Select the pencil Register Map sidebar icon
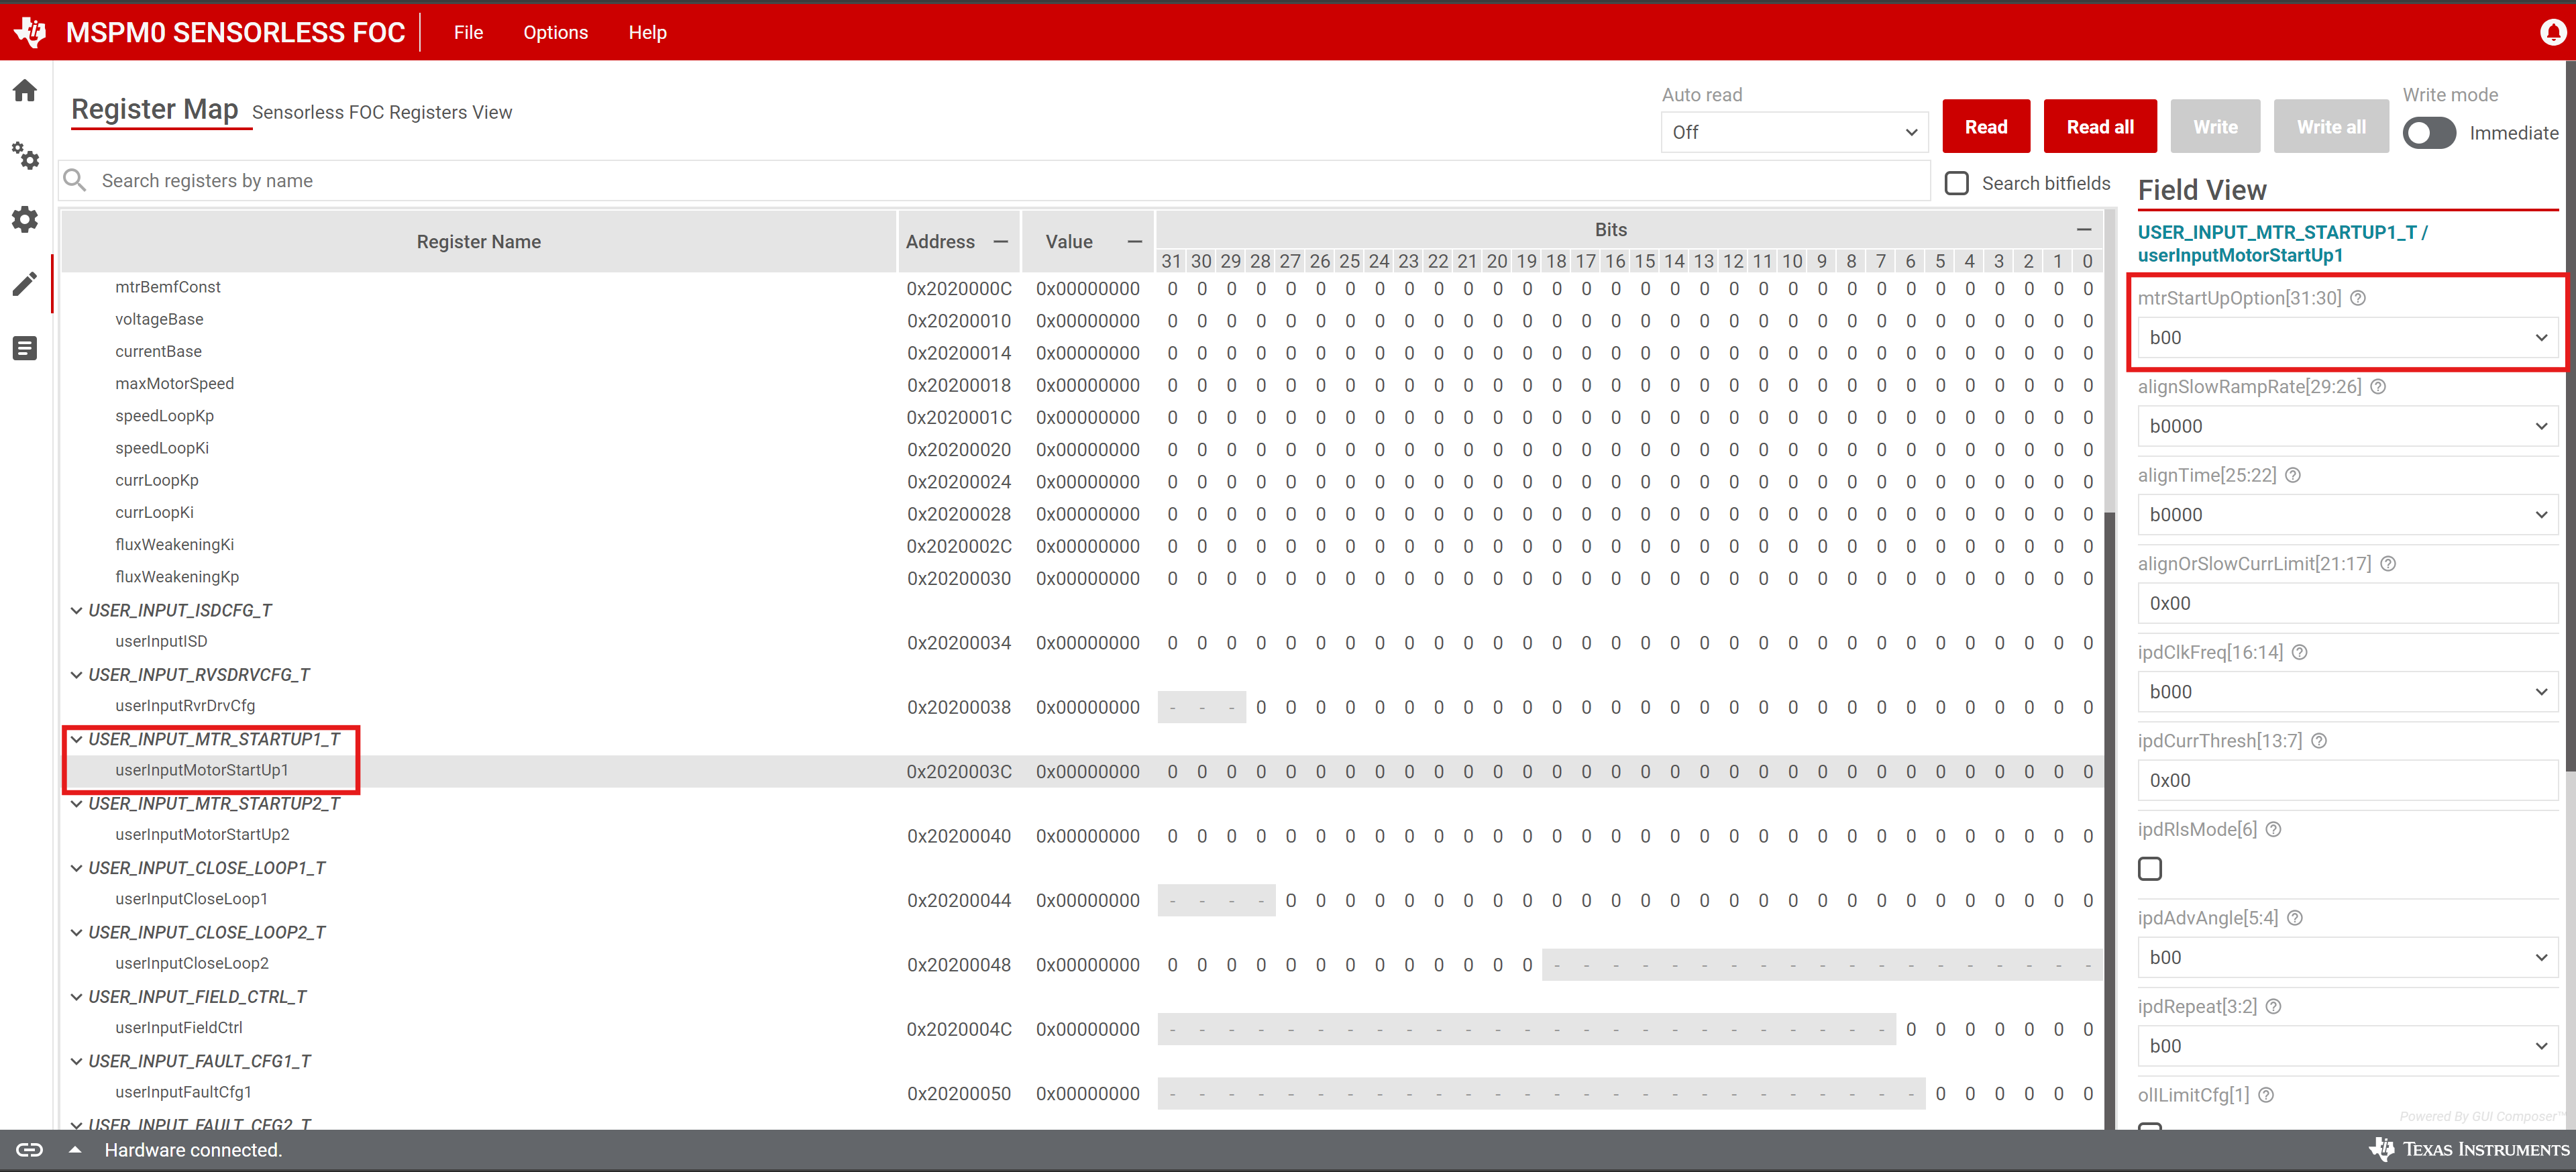Image resolution: width=2576 pixels, height=1172 pixels. 25,284
